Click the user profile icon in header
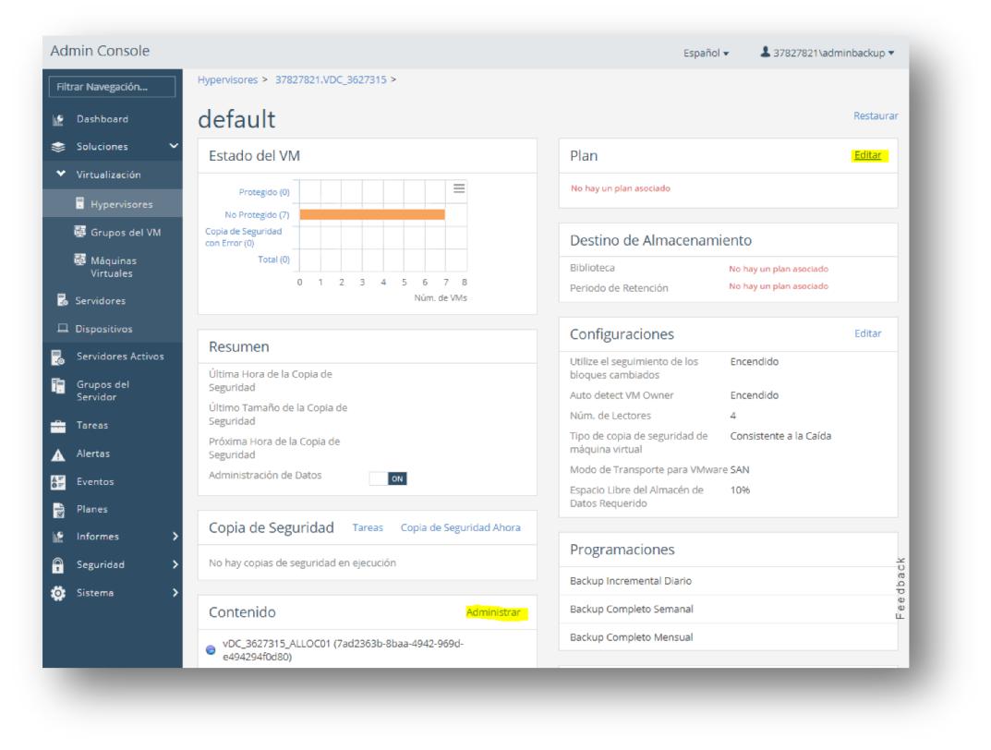The width and height of the screenshot is (991, 750). coord(765,52)
